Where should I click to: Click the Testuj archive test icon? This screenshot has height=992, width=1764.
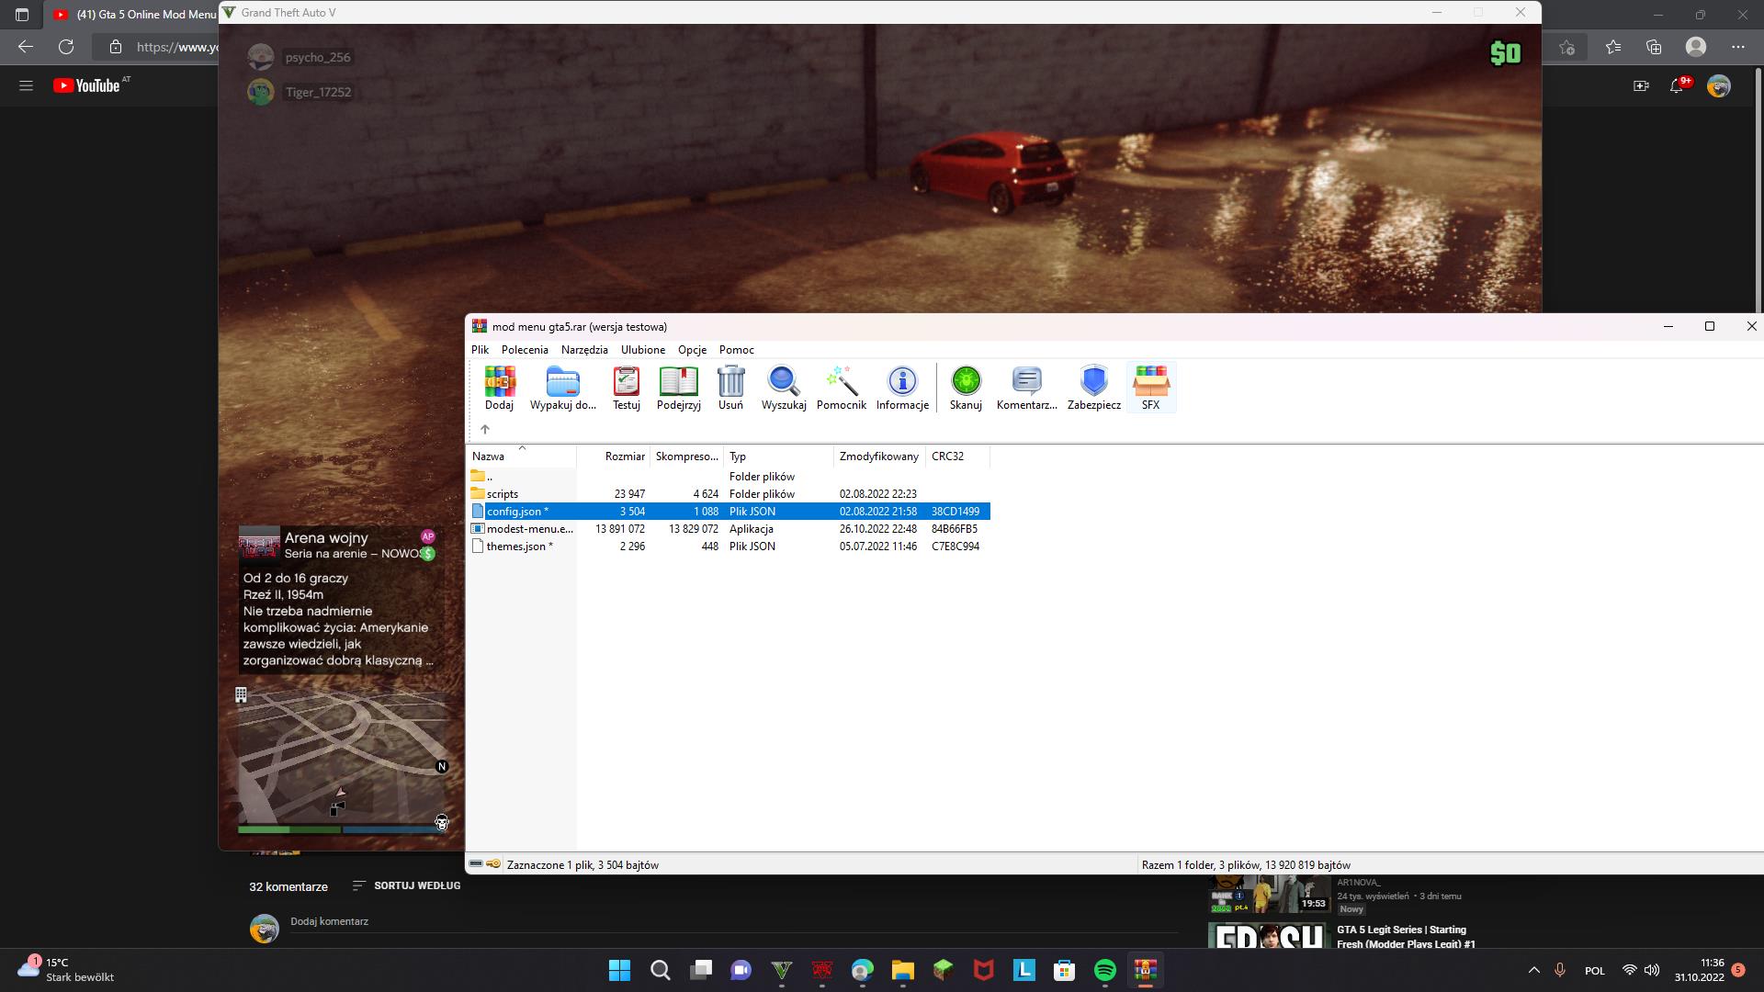click(626, 387)
